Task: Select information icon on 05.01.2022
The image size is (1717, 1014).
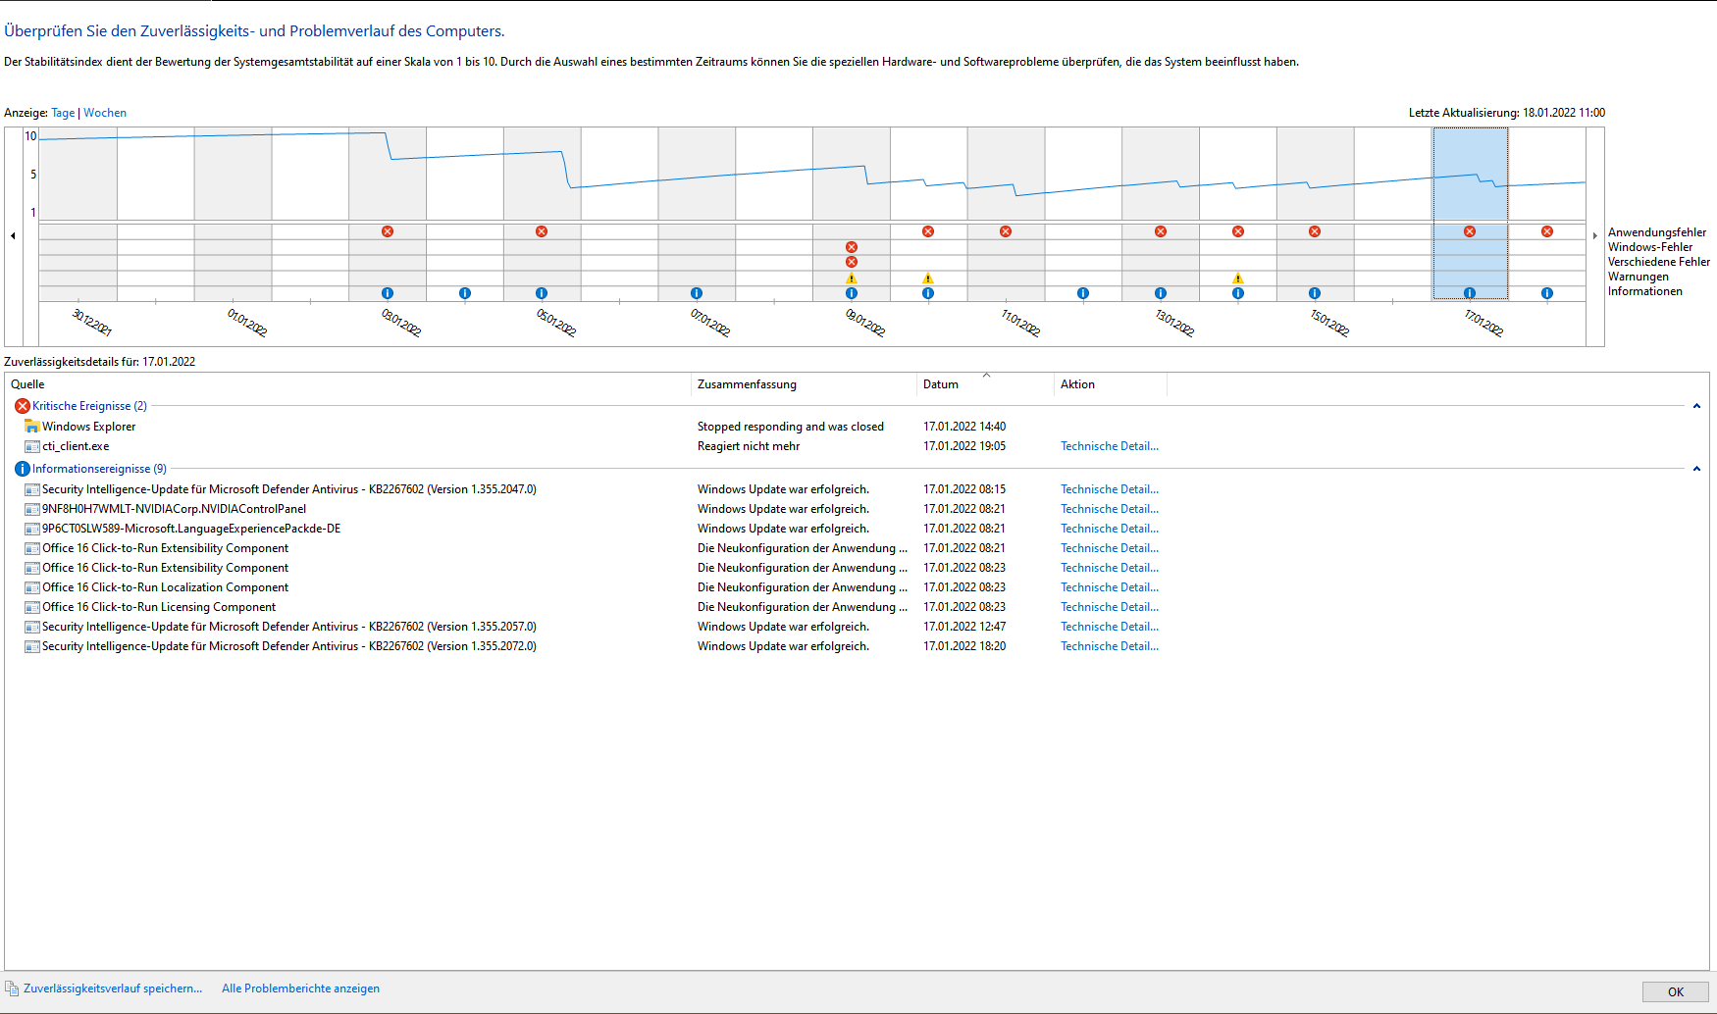Action: (542, 293)
